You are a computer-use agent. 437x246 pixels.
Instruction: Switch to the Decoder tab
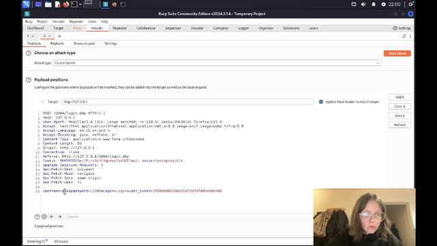pyautogui.click(x=197, y=28)
